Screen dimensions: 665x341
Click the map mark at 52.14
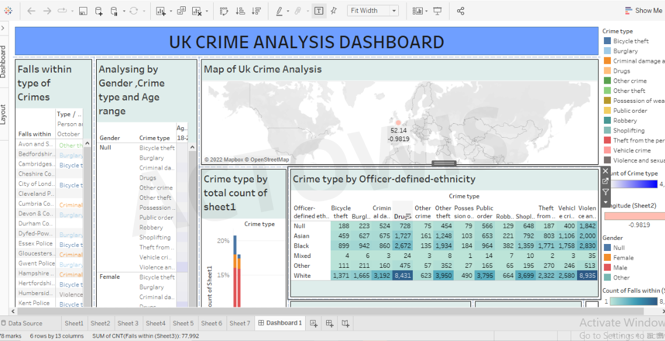pyautogui.click(x=398, y=123)
